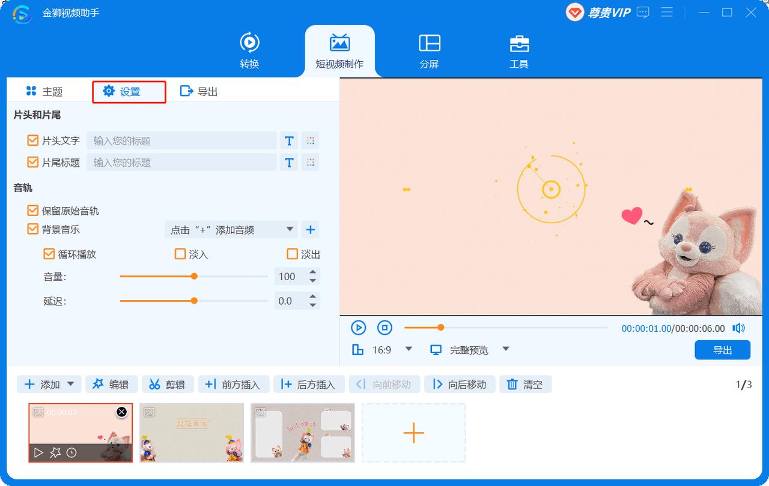Select the 设置 sub-tab
769x486 pixels.
pyautogui.click(x=122, y=91)
